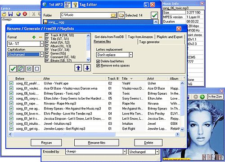Viewport: 225px width, 162px height.
Task: Click the Delete button
Action: click(x=148, y=143)
